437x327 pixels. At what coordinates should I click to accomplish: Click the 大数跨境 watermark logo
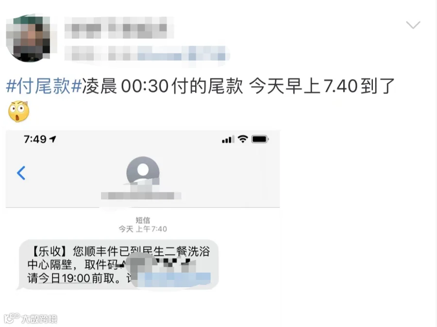[x=31, y=319]
